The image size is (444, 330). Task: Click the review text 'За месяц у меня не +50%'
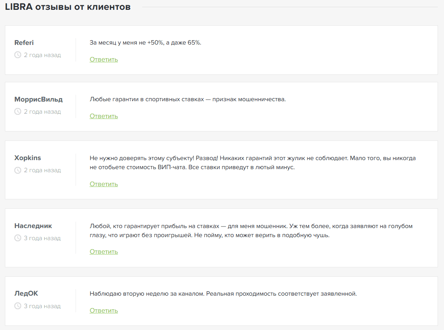pyautogui.click(x=145, y=43)
